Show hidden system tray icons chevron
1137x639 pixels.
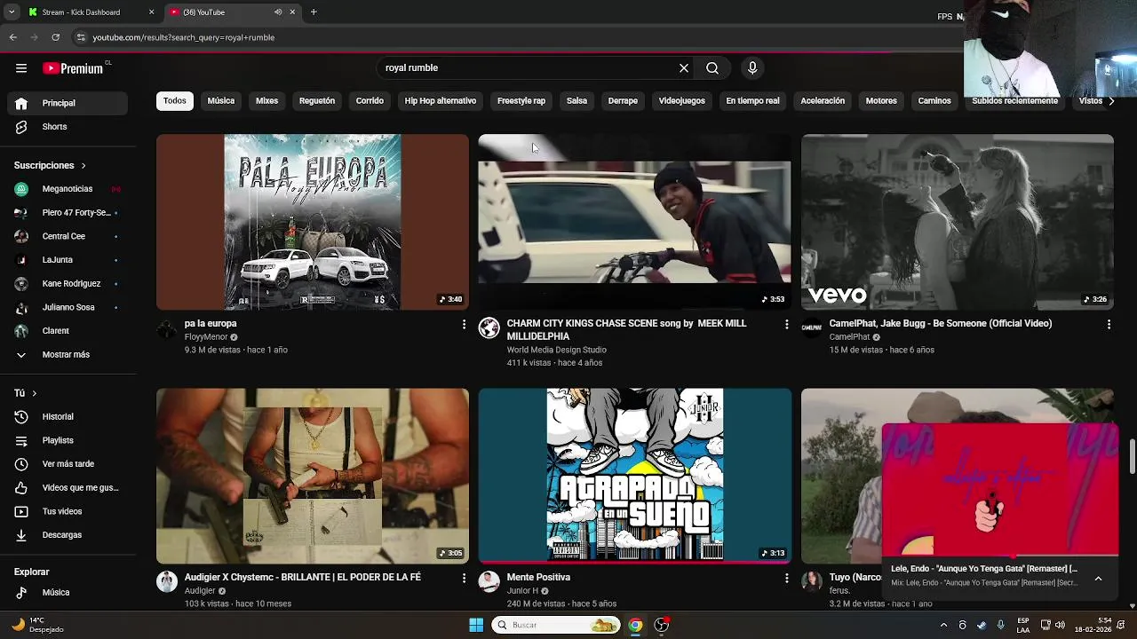point(943,625)
